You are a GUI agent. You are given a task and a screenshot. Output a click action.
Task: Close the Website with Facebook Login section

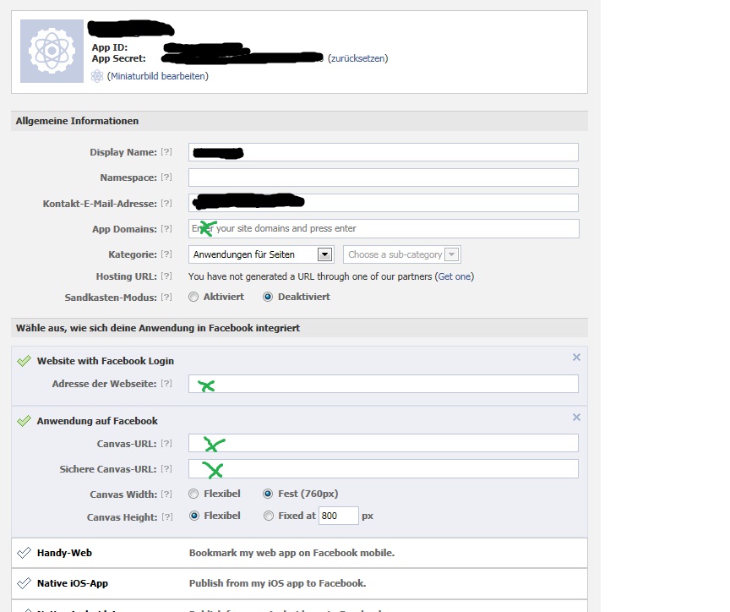[576, 358]
